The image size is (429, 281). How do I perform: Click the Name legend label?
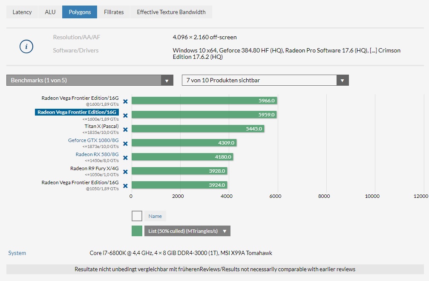[155, 216]
